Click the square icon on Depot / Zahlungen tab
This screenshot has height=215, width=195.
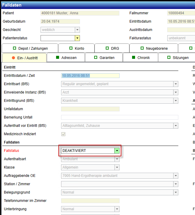click(15, 48)
